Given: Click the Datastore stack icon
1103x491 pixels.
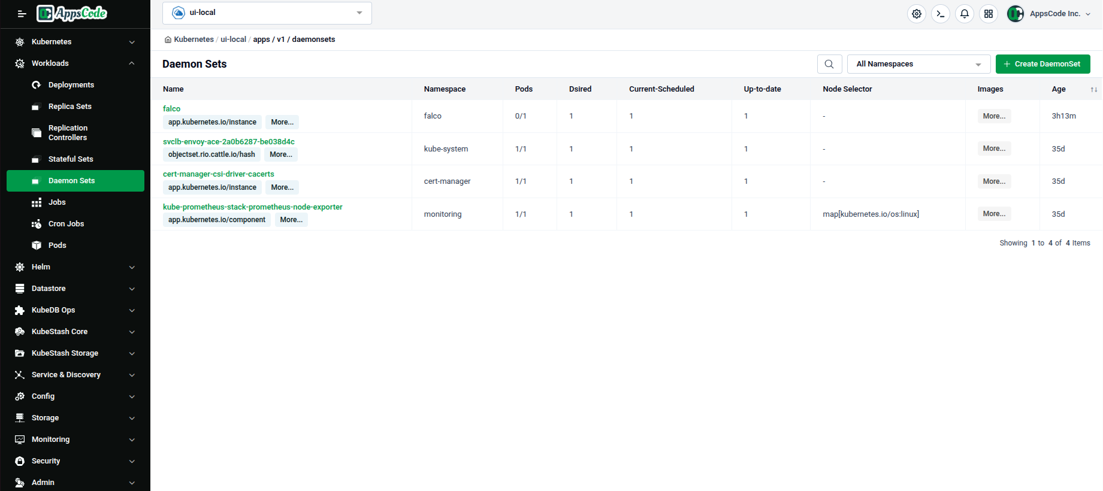Looking at the screenshot, I should point(20,289).
